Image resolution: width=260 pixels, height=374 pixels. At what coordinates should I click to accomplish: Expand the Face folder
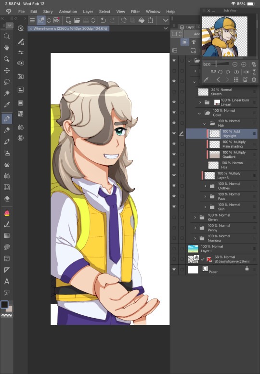(205, 196)
